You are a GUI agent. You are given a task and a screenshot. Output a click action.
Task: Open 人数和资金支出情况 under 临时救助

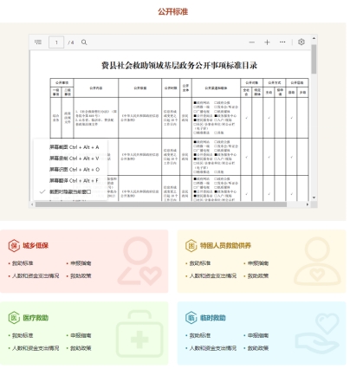(213, 348)
